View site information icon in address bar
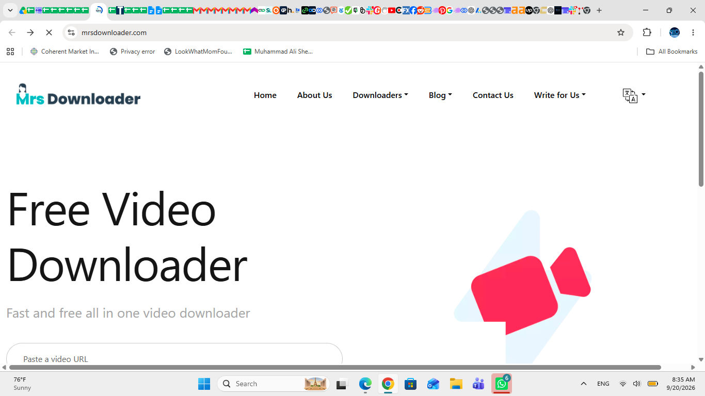Image resolution: width=705 pixels, height=396 pixels. click(71, 32)
